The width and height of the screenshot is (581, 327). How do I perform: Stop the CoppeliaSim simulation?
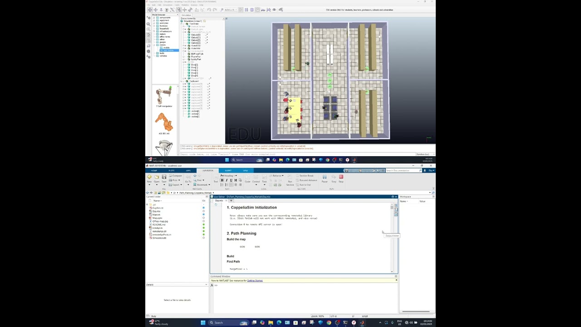[251, 10]
